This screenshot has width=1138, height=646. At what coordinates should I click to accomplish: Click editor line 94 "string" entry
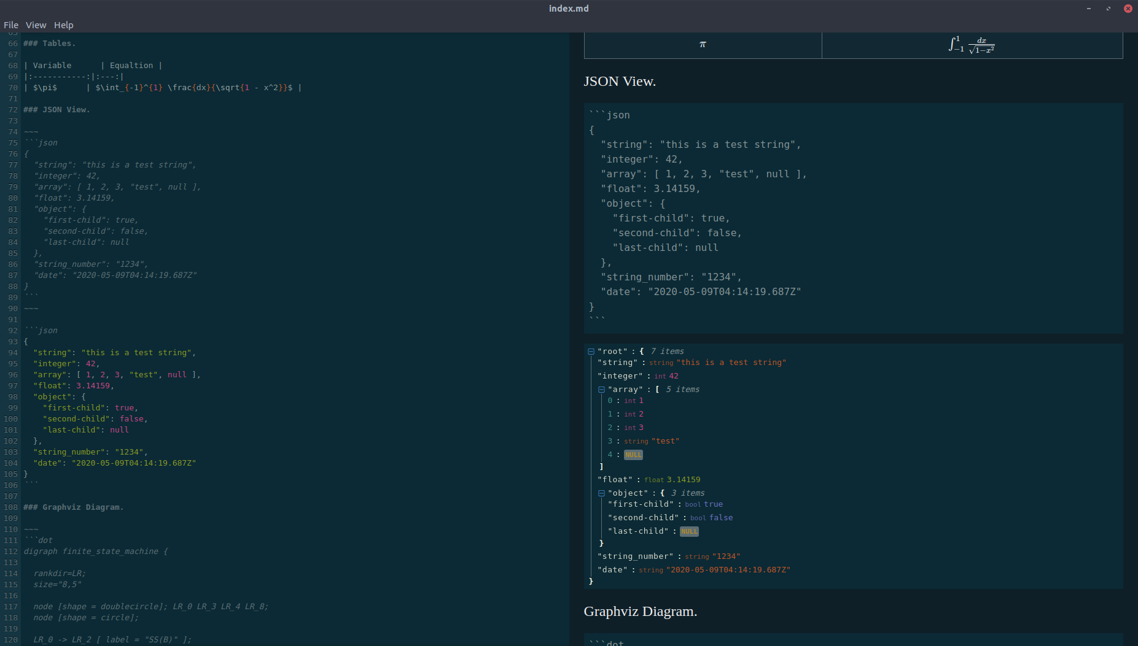tap(114, 353)
